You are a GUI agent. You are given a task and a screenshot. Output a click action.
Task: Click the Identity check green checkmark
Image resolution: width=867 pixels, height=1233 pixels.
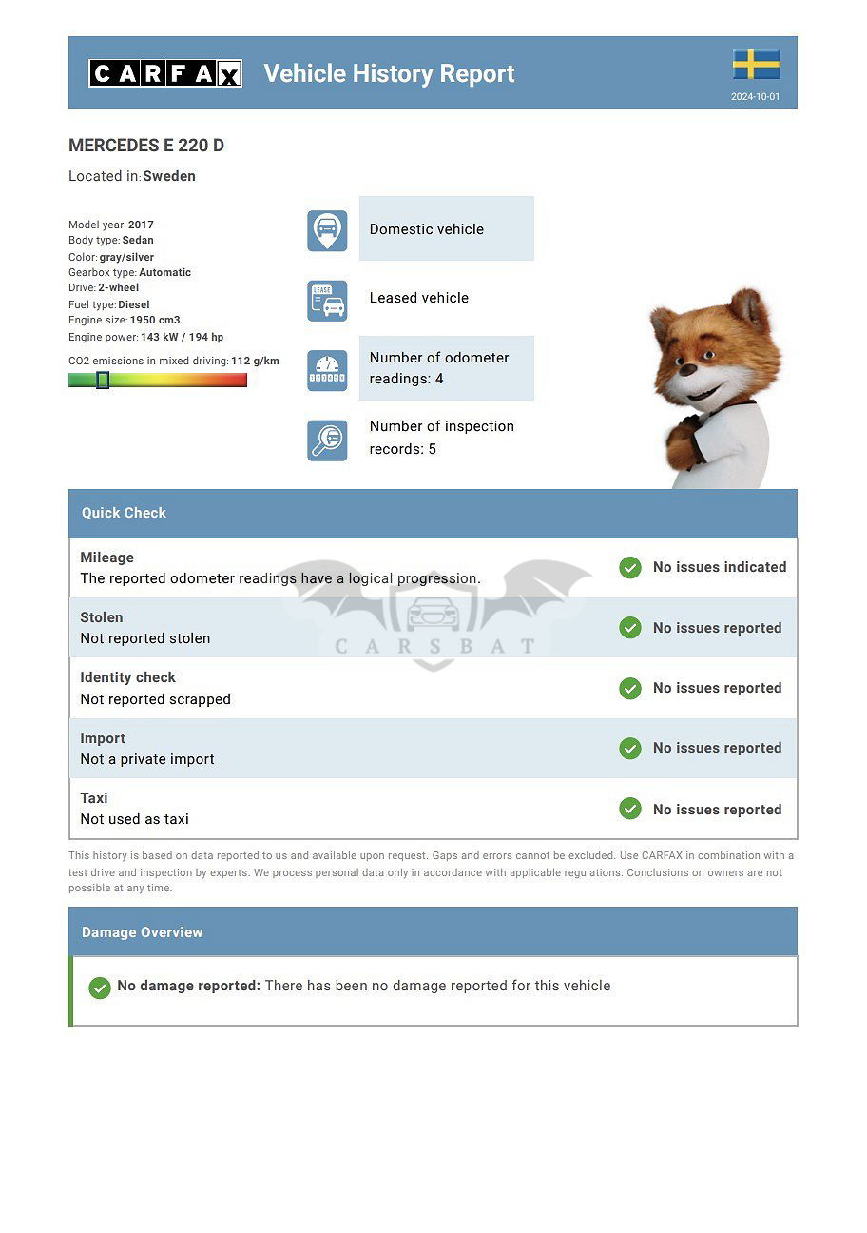pyautogui.click(x=629, y=688)
